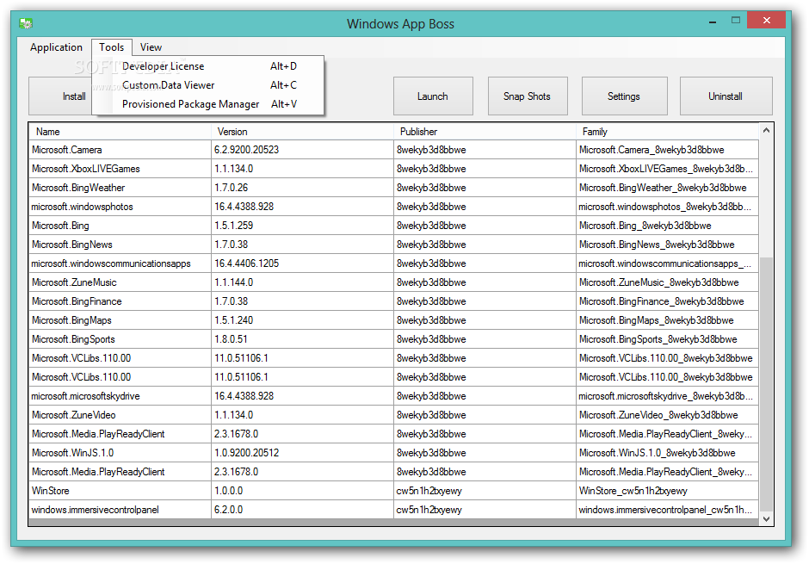Click the Launch button
This screenshot has height=564, width=809.
(433, 96)
